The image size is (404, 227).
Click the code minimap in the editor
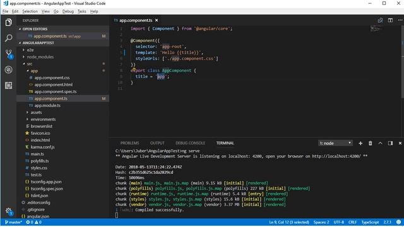click(x=376, y=28)
